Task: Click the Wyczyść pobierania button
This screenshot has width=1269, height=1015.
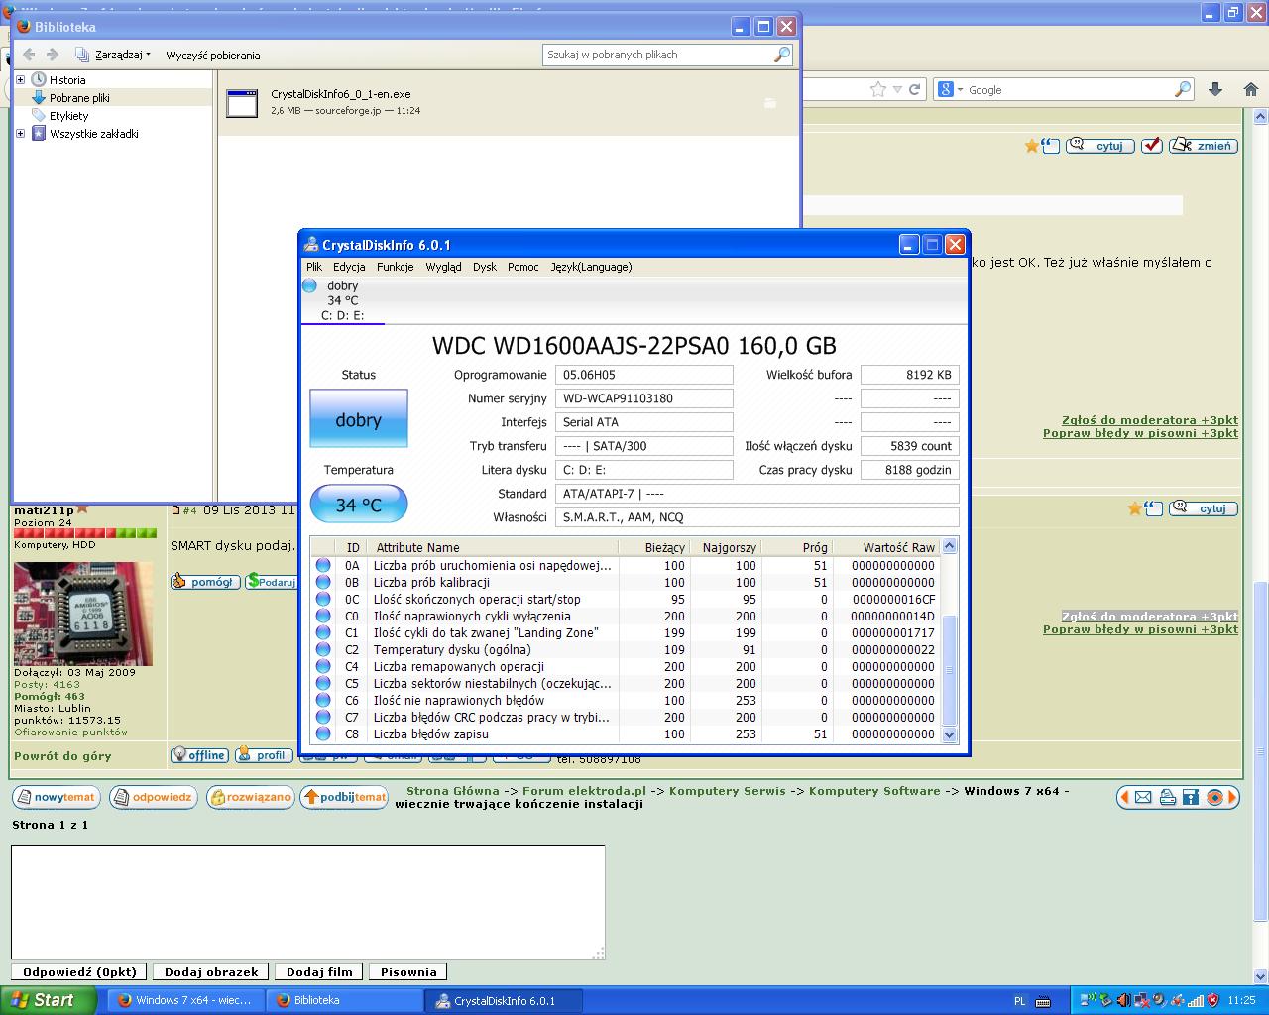Action: [212, 55]
